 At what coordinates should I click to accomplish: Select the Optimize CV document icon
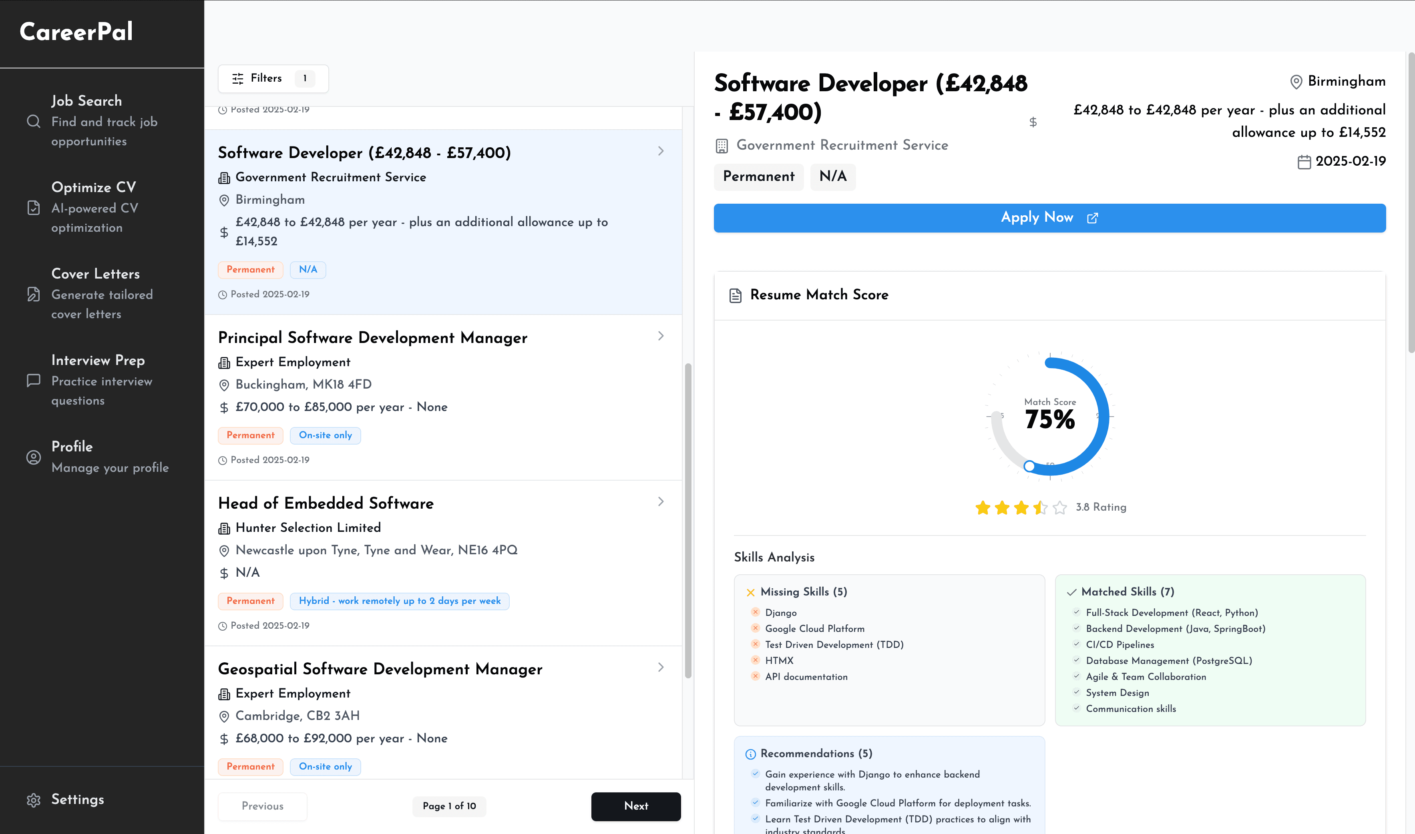33,208
